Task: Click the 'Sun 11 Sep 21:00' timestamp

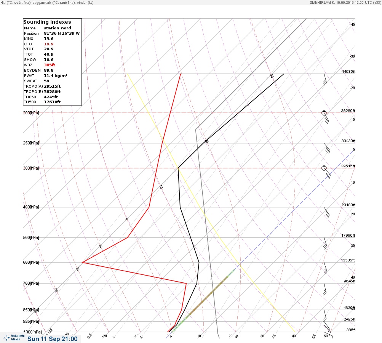Action: pos(53,339)
